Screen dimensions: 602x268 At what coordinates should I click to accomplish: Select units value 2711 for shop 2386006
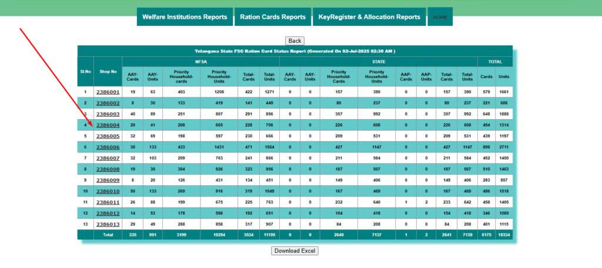coord(504,147)
